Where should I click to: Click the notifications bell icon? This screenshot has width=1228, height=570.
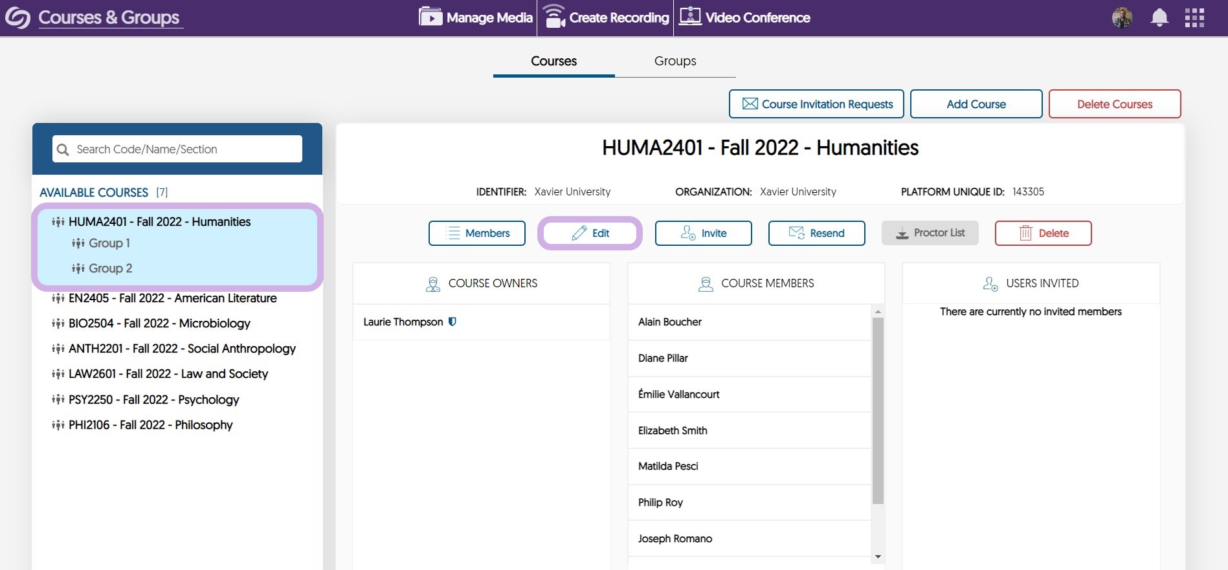1159,17
